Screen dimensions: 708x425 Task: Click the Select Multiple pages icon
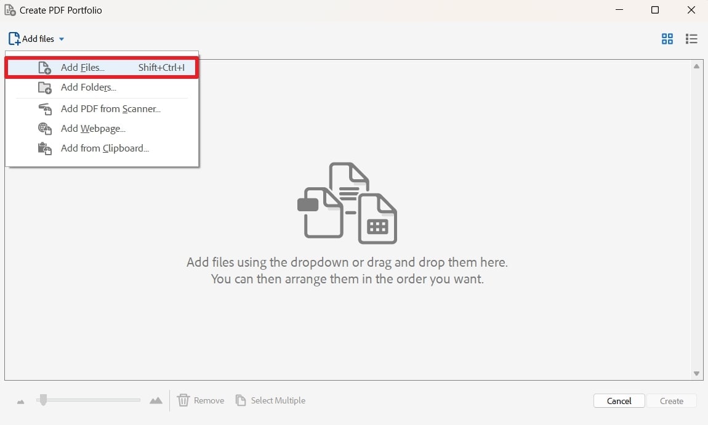pos(241,400)
